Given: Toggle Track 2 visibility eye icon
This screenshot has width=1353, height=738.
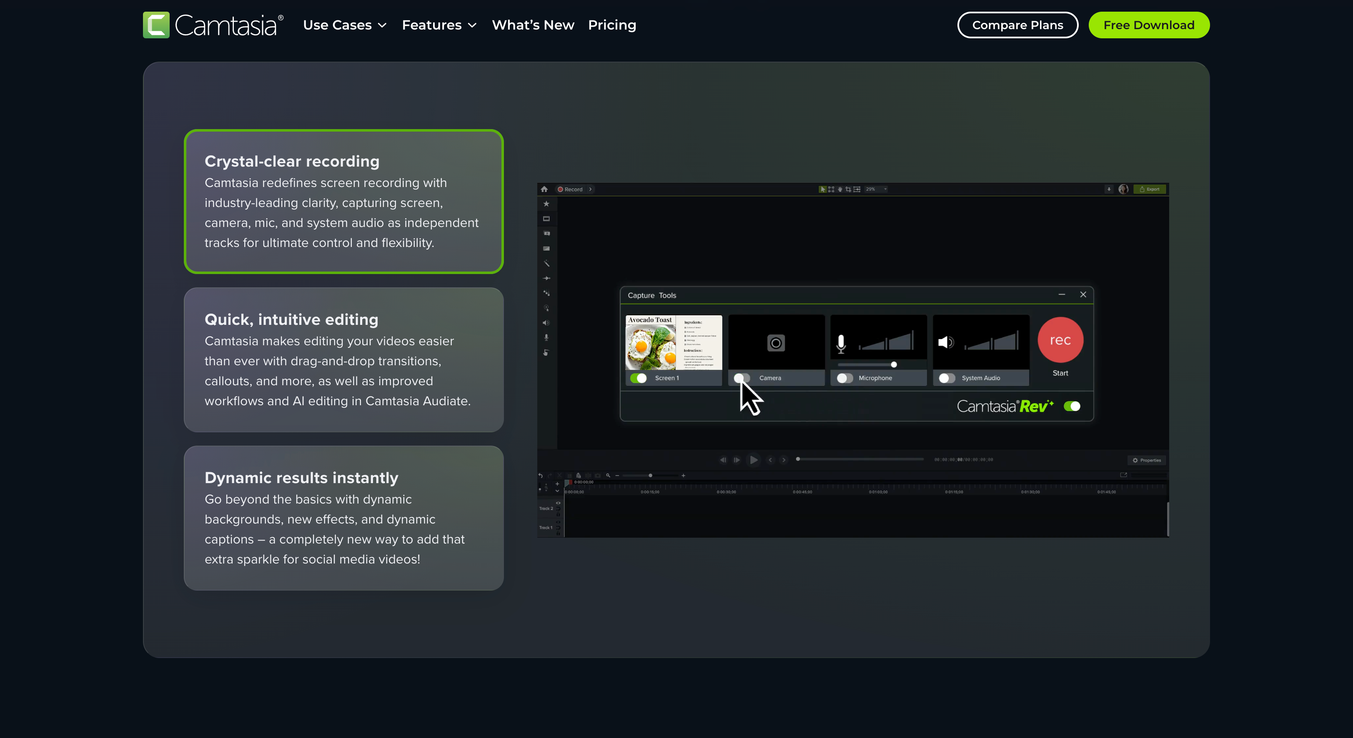Looking at the screenshot, I should point(558,503).
